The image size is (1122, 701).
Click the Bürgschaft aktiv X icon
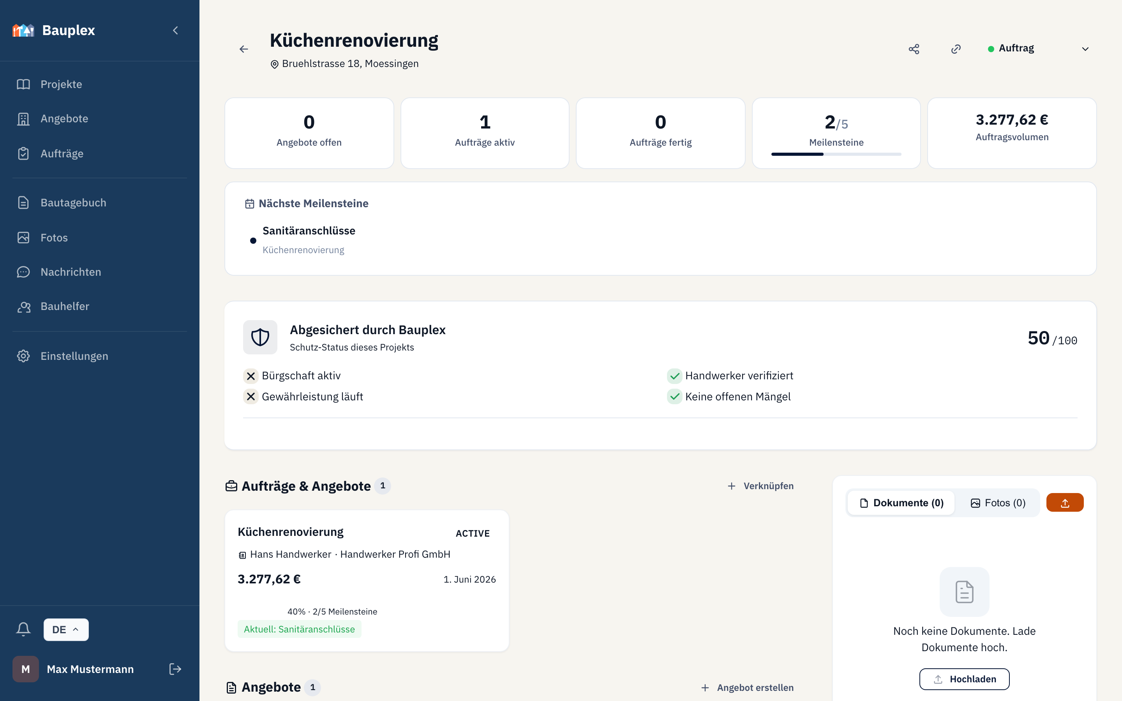coord(251,376)
